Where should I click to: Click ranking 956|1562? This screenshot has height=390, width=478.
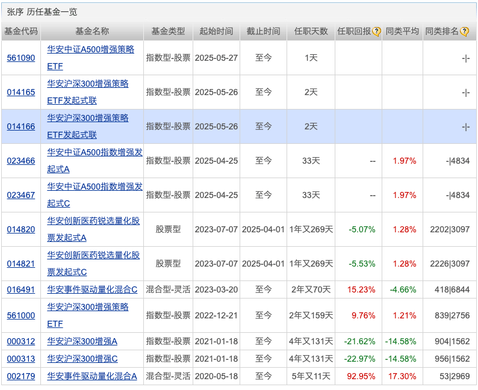pyautogui.click(x=452, y=359)
